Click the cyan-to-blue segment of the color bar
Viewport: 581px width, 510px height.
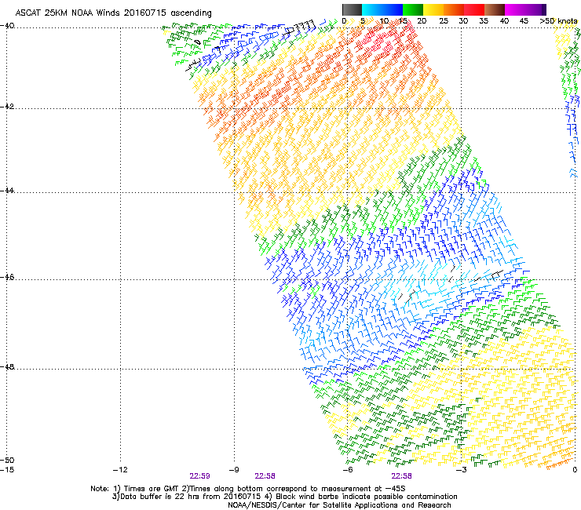point(382,9)
